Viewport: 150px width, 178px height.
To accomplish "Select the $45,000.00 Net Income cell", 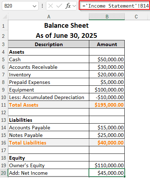I will (x=107, y=173).
